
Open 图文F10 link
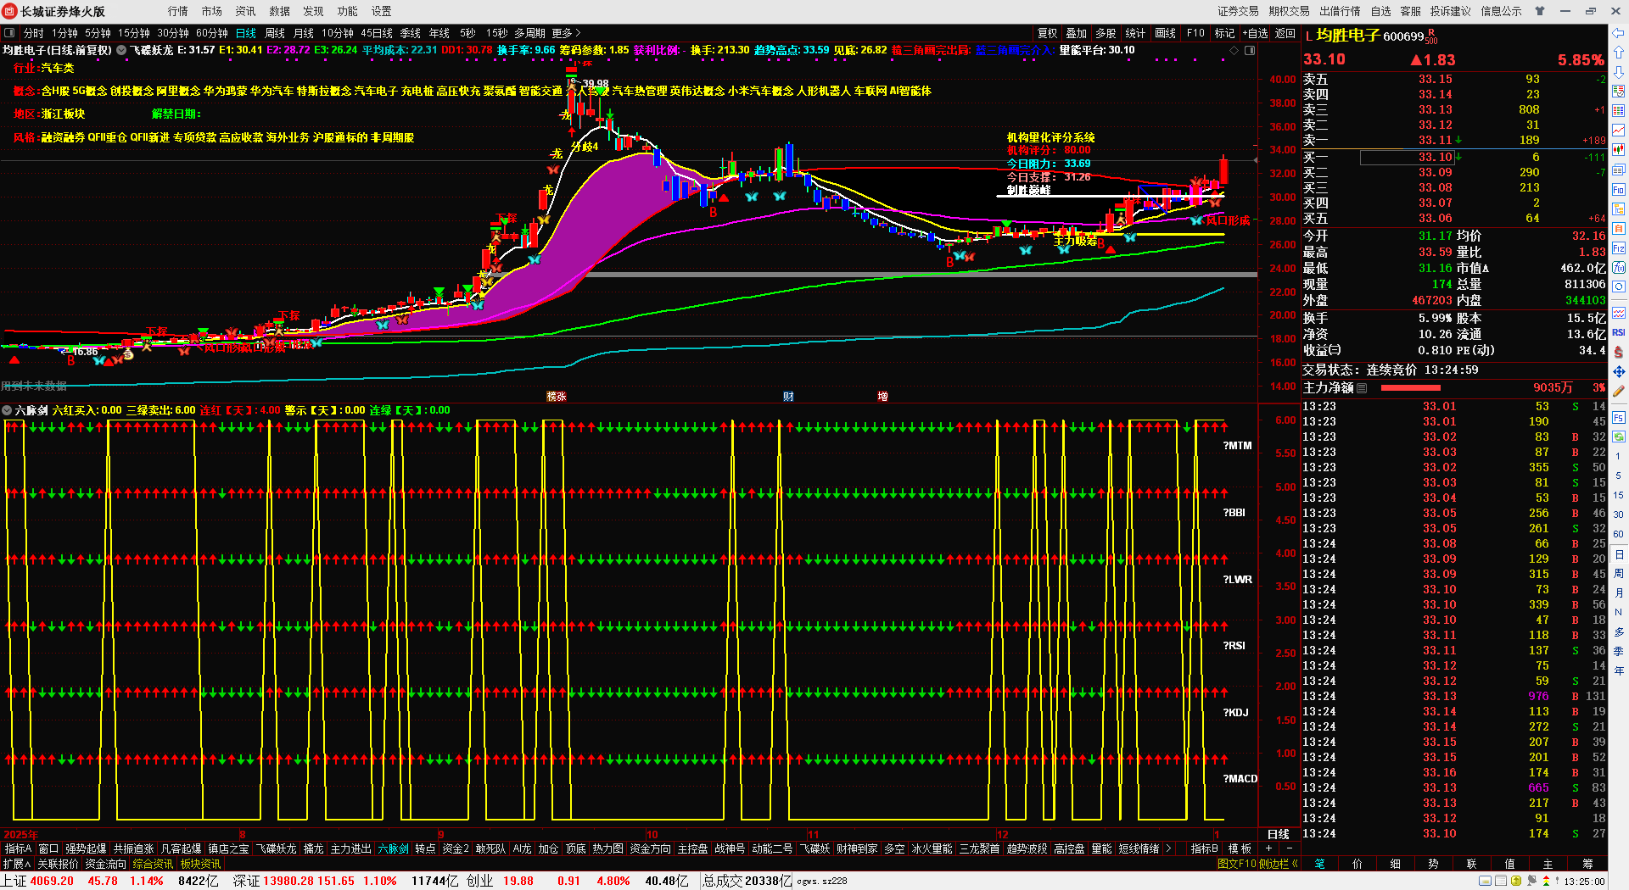click(x=1236, y=864)
